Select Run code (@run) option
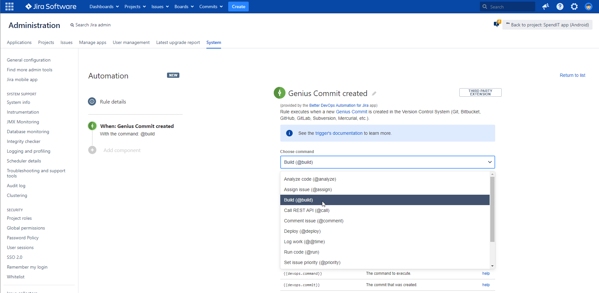599x293 pixels. pos(385,252)
